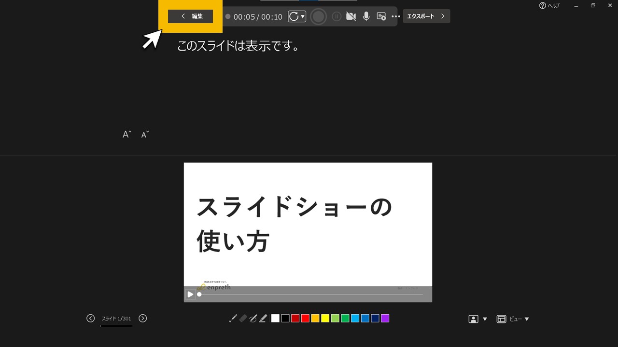618x347 pixels.
Task: Click the エクスポート button
Action: coord(426,16)
